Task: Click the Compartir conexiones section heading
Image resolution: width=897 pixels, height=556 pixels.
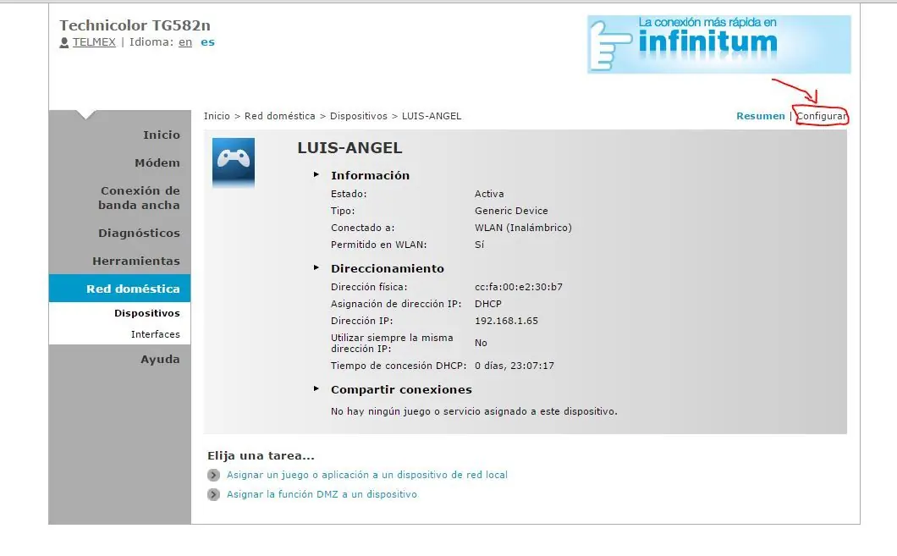Action: pyautogui.click(x=402, y=389)
